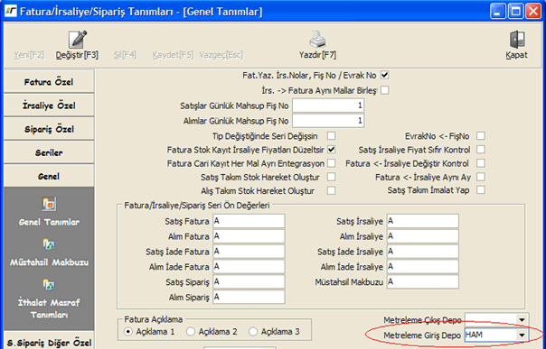Image resolution: width=546 pixels, height=349 pixels.
Task: Click the Kapat door icon
Action: 517,40
